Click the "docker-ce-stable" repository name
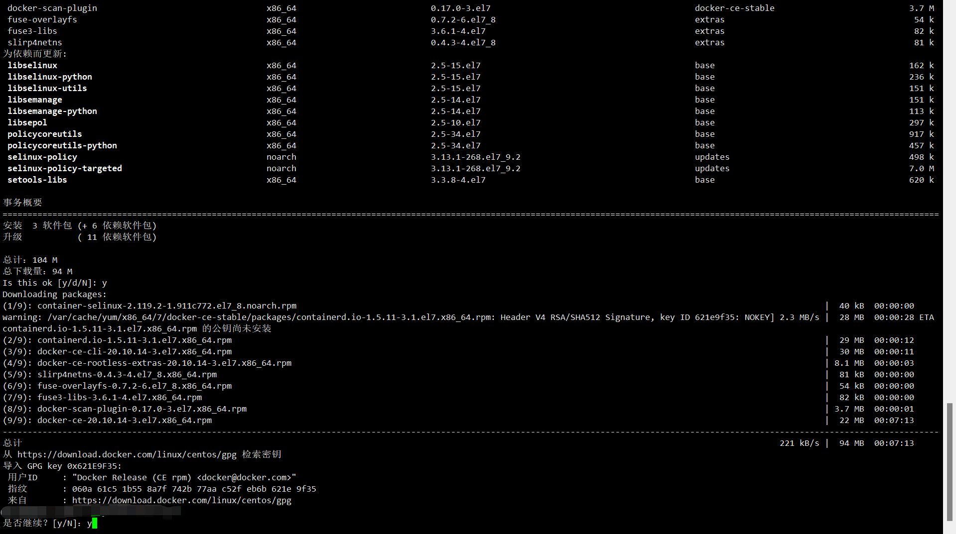 (735, 8)
